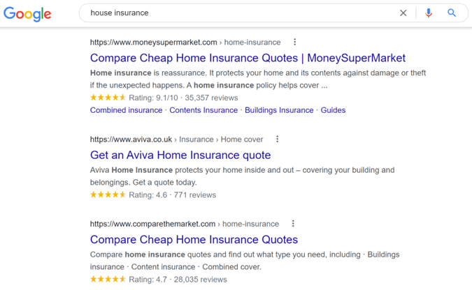Open options menu for MoneySuperMarket result
Screen dimensions: 472x290
(x=294, y=42)
